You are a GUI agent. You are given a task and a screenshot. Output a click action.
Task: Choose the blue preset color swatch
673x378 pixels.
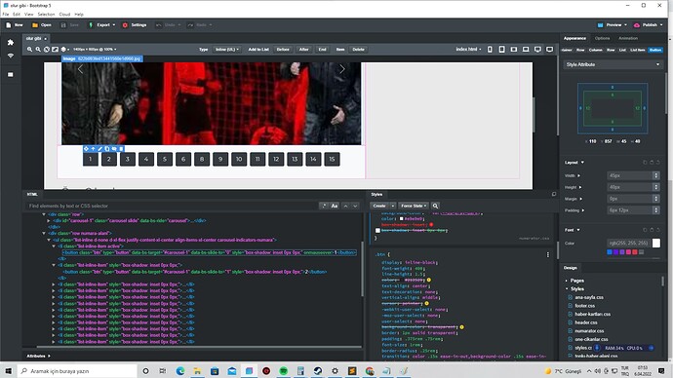click(x=609, y=252)
